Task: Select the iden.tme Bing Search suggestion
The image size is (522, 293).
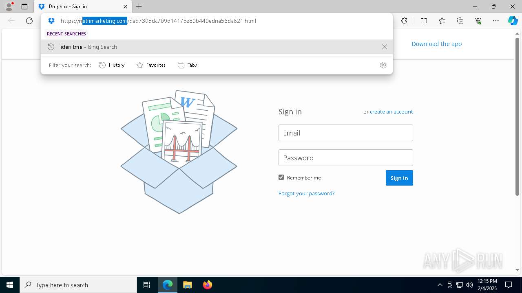Action: [217, 47]
